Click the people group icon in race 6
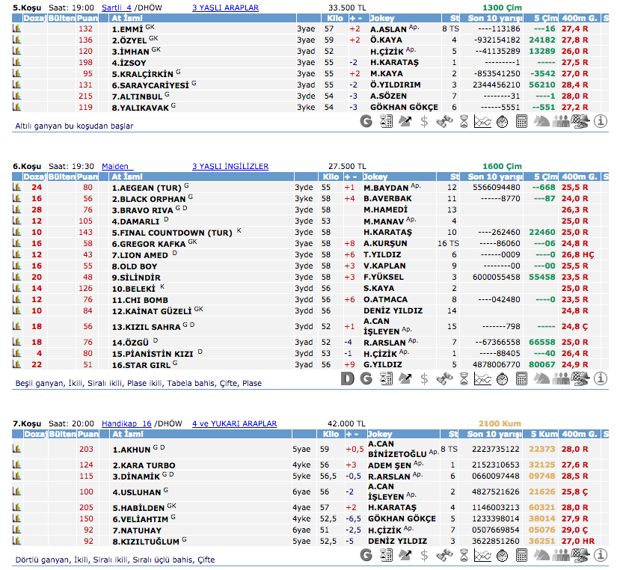This screenshot has height=570, width=626. [x=561, y=379]
